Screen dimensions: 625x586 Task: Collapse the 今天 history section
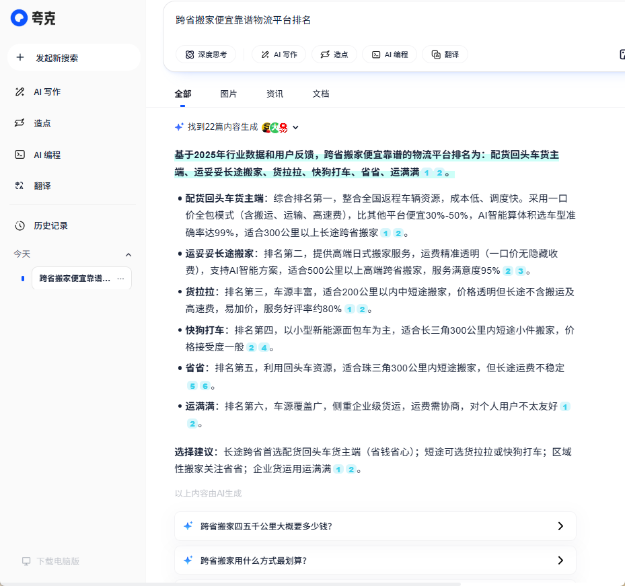pyautogui.click(x=128, y=254)
